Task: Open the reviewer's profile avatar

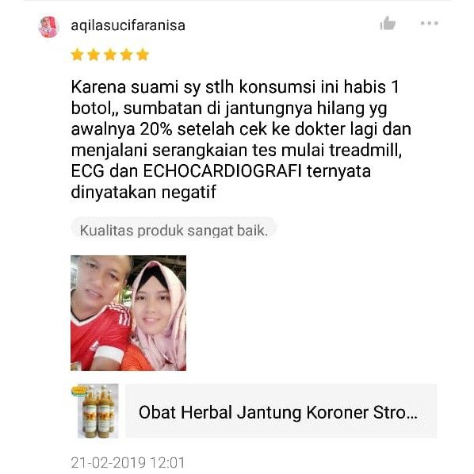Action: point(48,27)
